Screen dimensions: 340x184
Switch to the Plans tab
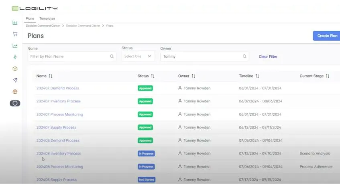(x=30, y=18)
